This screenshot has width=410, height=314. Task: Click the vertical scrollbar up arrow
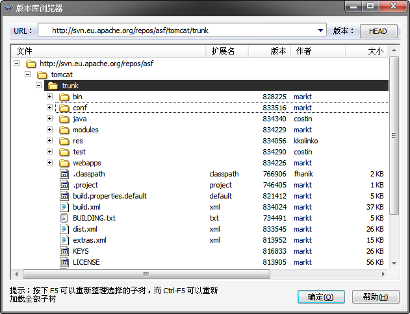click(394, 50)
